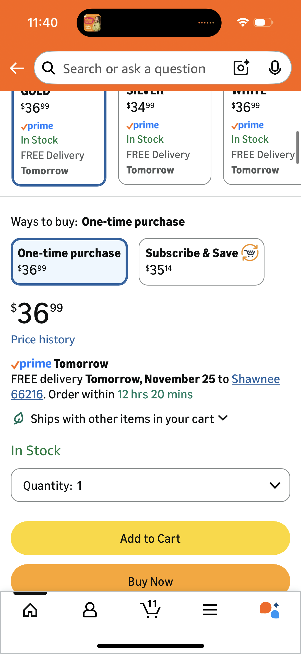Open the hamburger menu icon
Screen dimensions: 301x654
pyautogui.click(x=210, y=610)
